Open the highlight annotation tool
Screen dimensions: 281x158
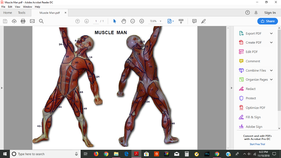click(203, 21)
